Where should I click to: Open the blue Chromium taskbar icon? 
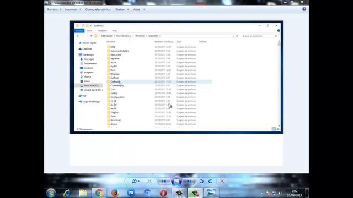pos(147,193)
